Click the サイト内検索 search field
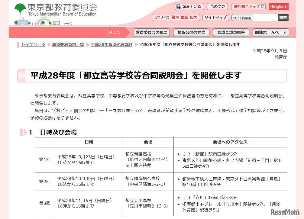This screenshot has width=304, height=219. point(254,18)
